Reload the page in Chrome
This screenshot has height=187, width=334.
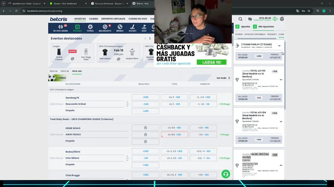click(16, 11)
